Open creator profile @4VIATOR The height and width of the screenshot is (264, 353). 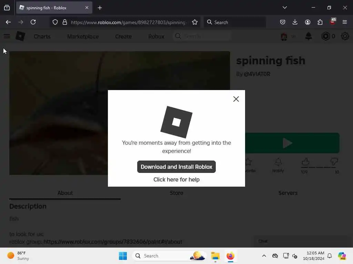(x=257, y=74)
